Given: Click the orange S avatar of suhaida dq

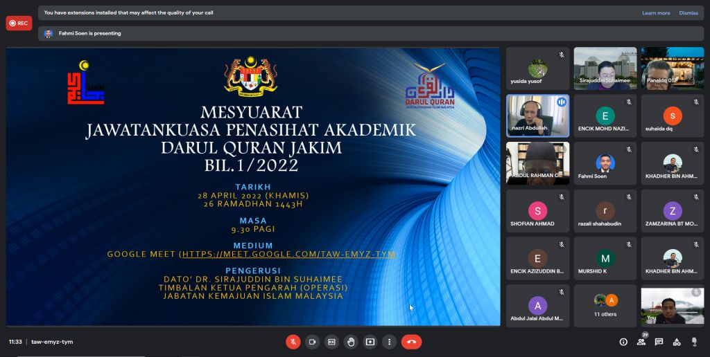Looking at the screenshot, I should pos(673,116).
